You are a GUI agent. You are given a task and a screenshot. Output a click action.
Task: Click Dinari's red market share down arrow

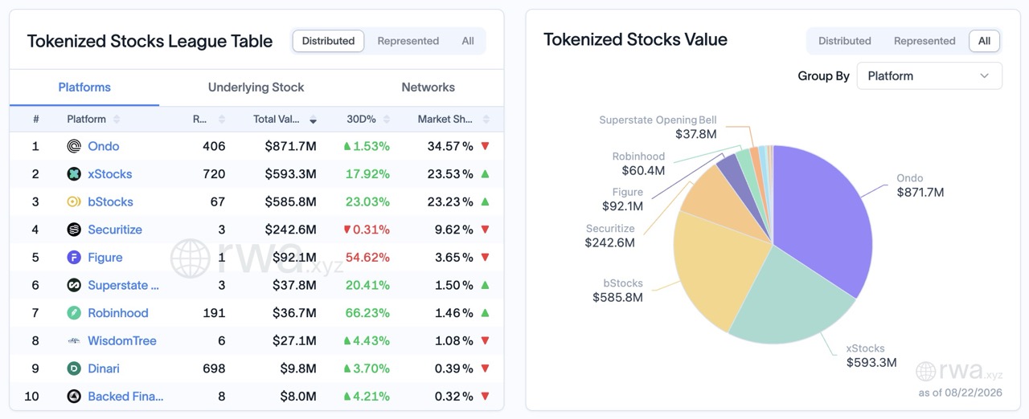485,368
